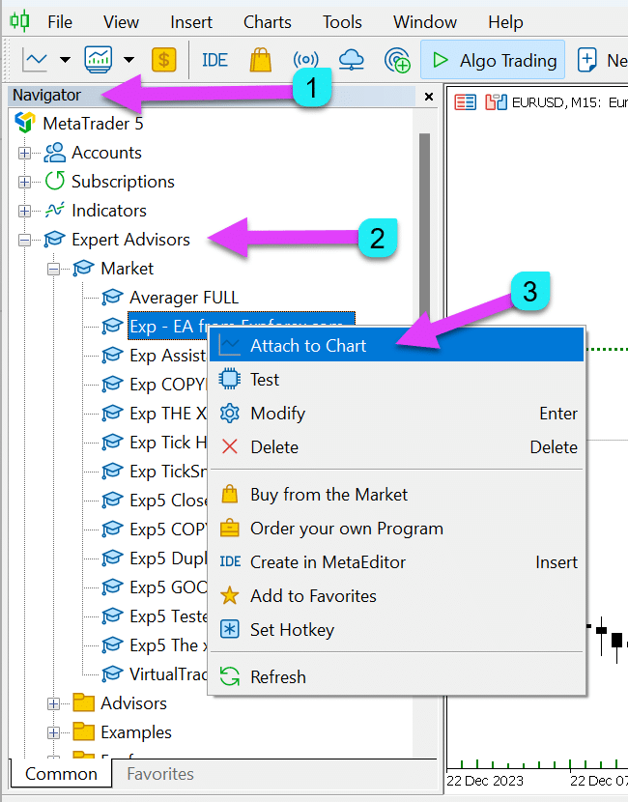
Task: Expand the Indicators tree node
Action: [24, 211]
